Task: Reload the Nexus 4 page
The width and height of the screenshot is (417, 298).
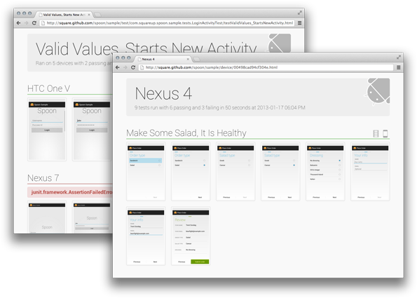Action: coord(133,67)
